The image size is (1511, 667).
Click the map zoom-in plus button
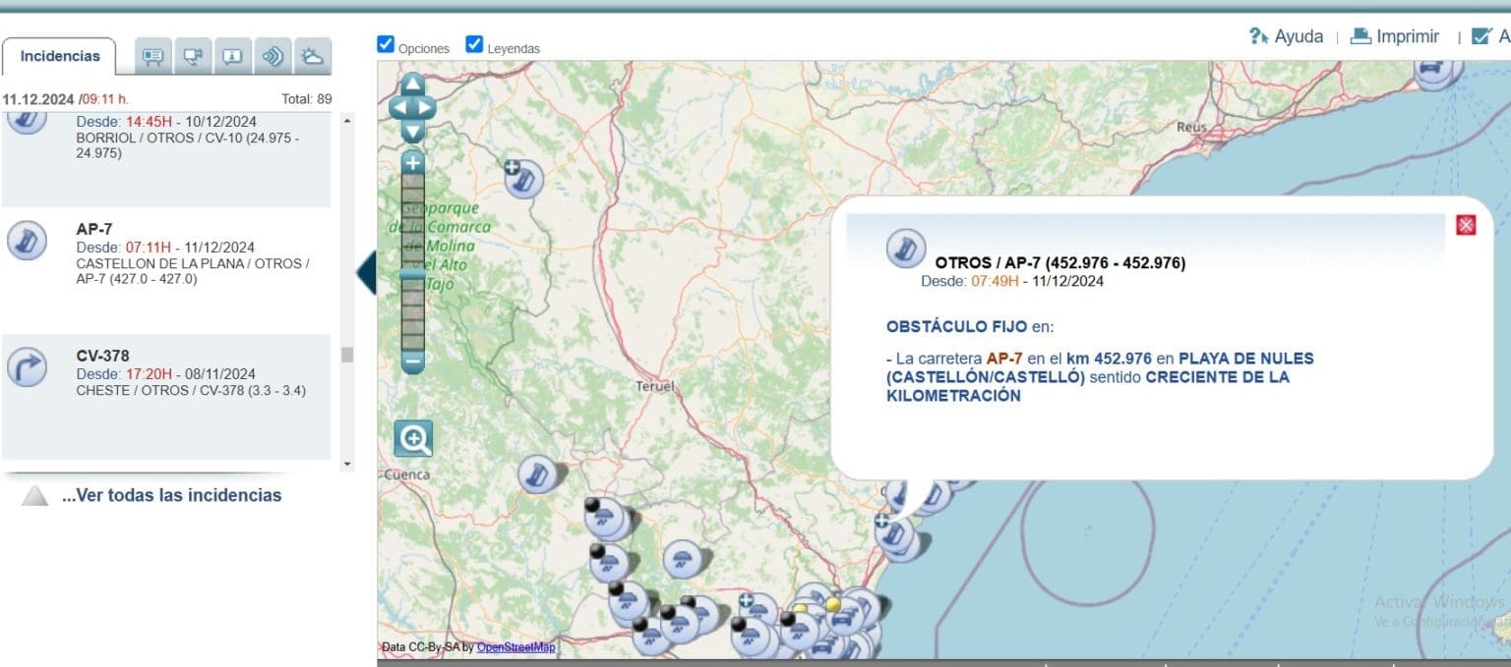(x=413, y=163)
